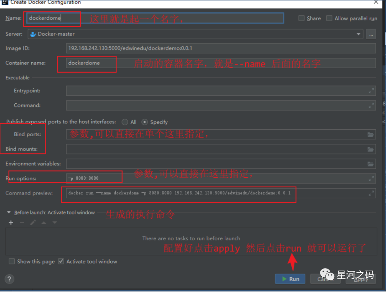Click the Container name field
387x292 pixels.
click(221, 63)
